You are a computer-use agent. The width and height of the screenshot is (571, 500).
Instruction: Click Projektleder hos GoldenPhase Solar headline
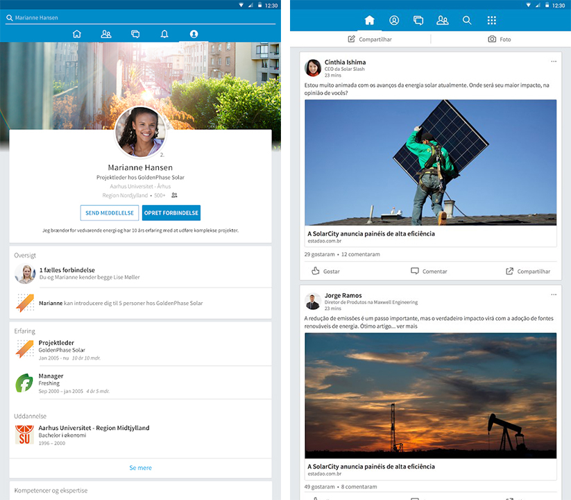coord(140,178)
